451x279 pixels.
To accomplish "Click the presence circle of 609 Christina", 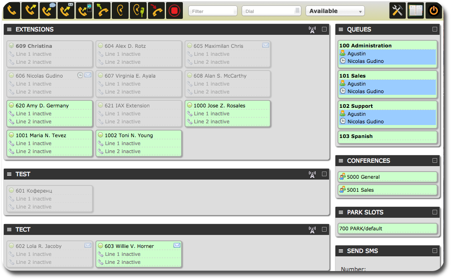I will [x=11, y=45].
